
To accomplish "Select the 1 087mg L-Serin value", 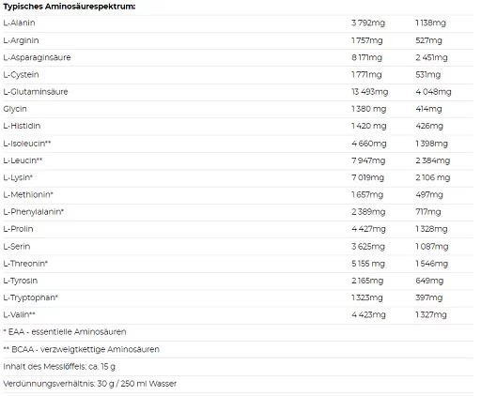I will pos(432,247).
